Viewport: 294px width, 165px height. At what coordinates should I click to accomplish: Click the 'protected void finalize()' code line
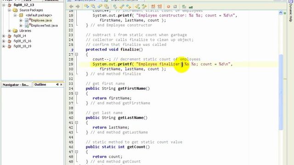[x=114, y=49]
